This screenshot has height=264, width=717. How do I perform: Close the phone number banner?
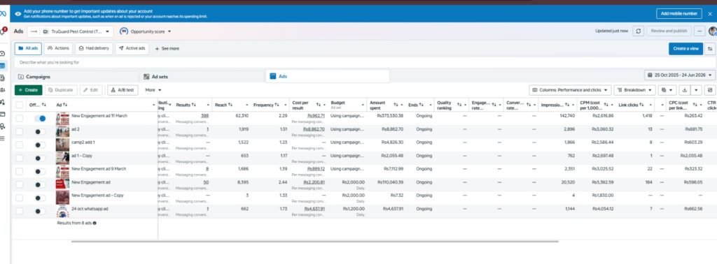(x=710, y=14)
